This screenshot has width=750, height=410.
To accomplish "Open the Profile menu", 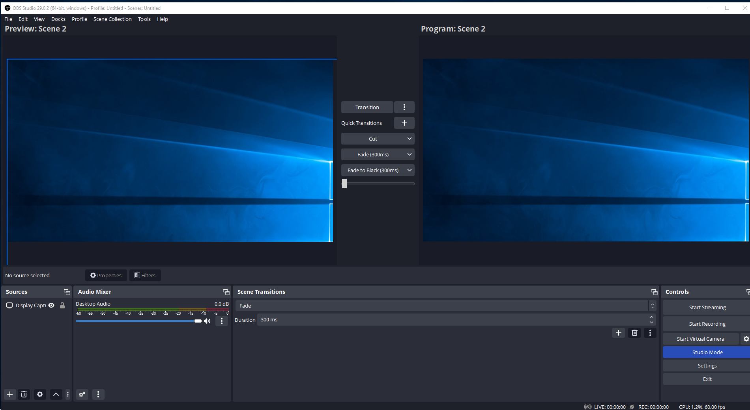I will click(x=79, y=19).
